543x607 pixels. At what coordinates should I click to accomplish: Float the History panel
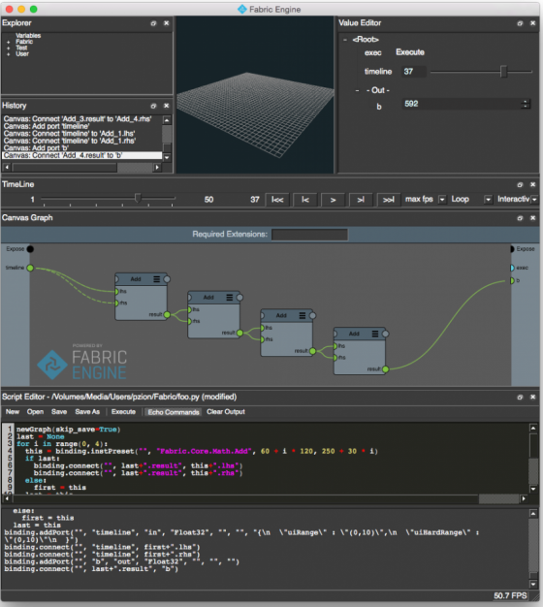(x=153, y=106)
